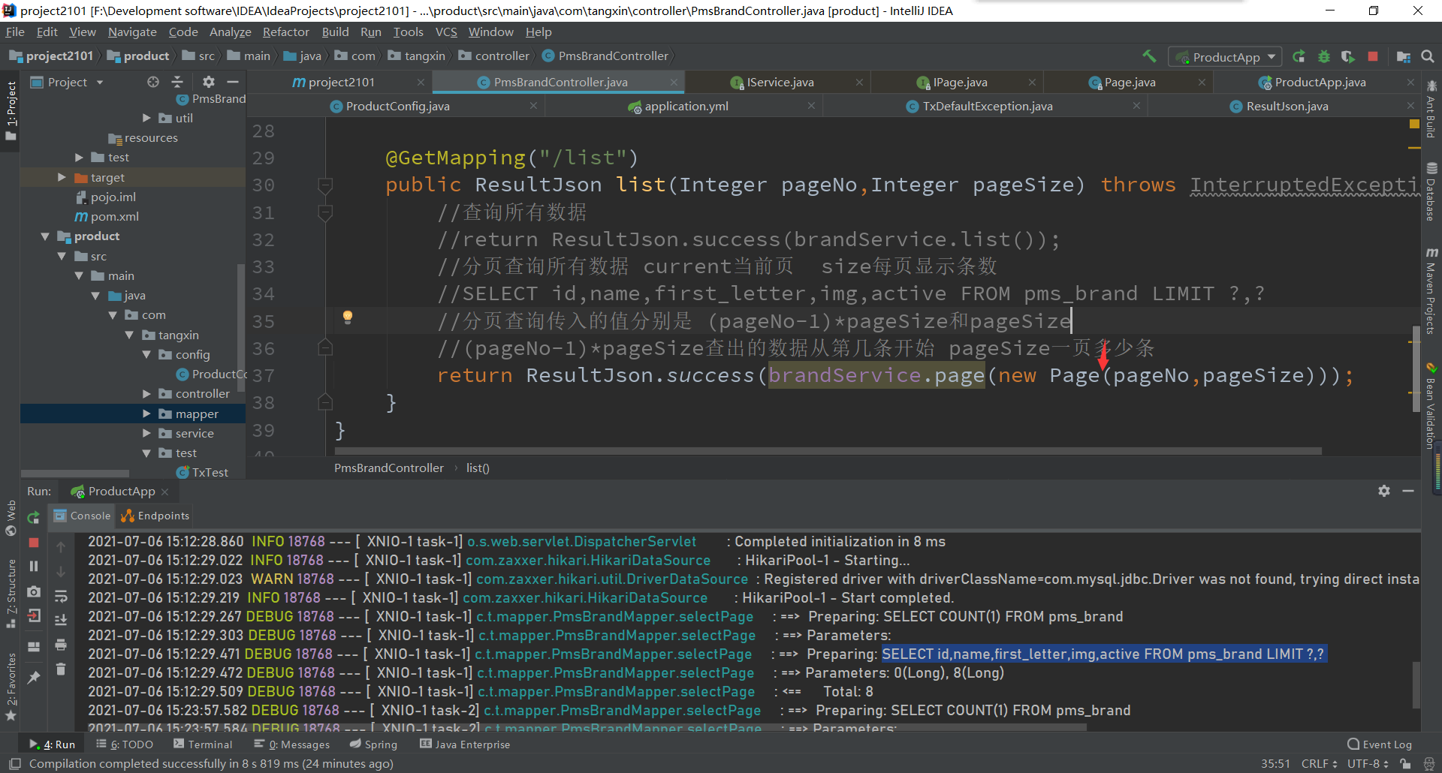
Task: Start debugging ProductApp with the bug icon
Action: coord(1324,56)
